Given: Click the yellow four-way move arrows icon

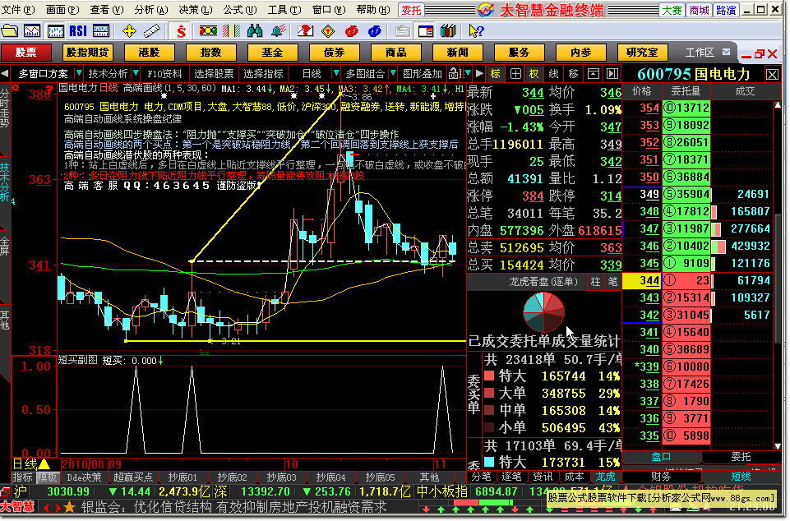Looking at the screenshot, I should [x=130, y=31].
